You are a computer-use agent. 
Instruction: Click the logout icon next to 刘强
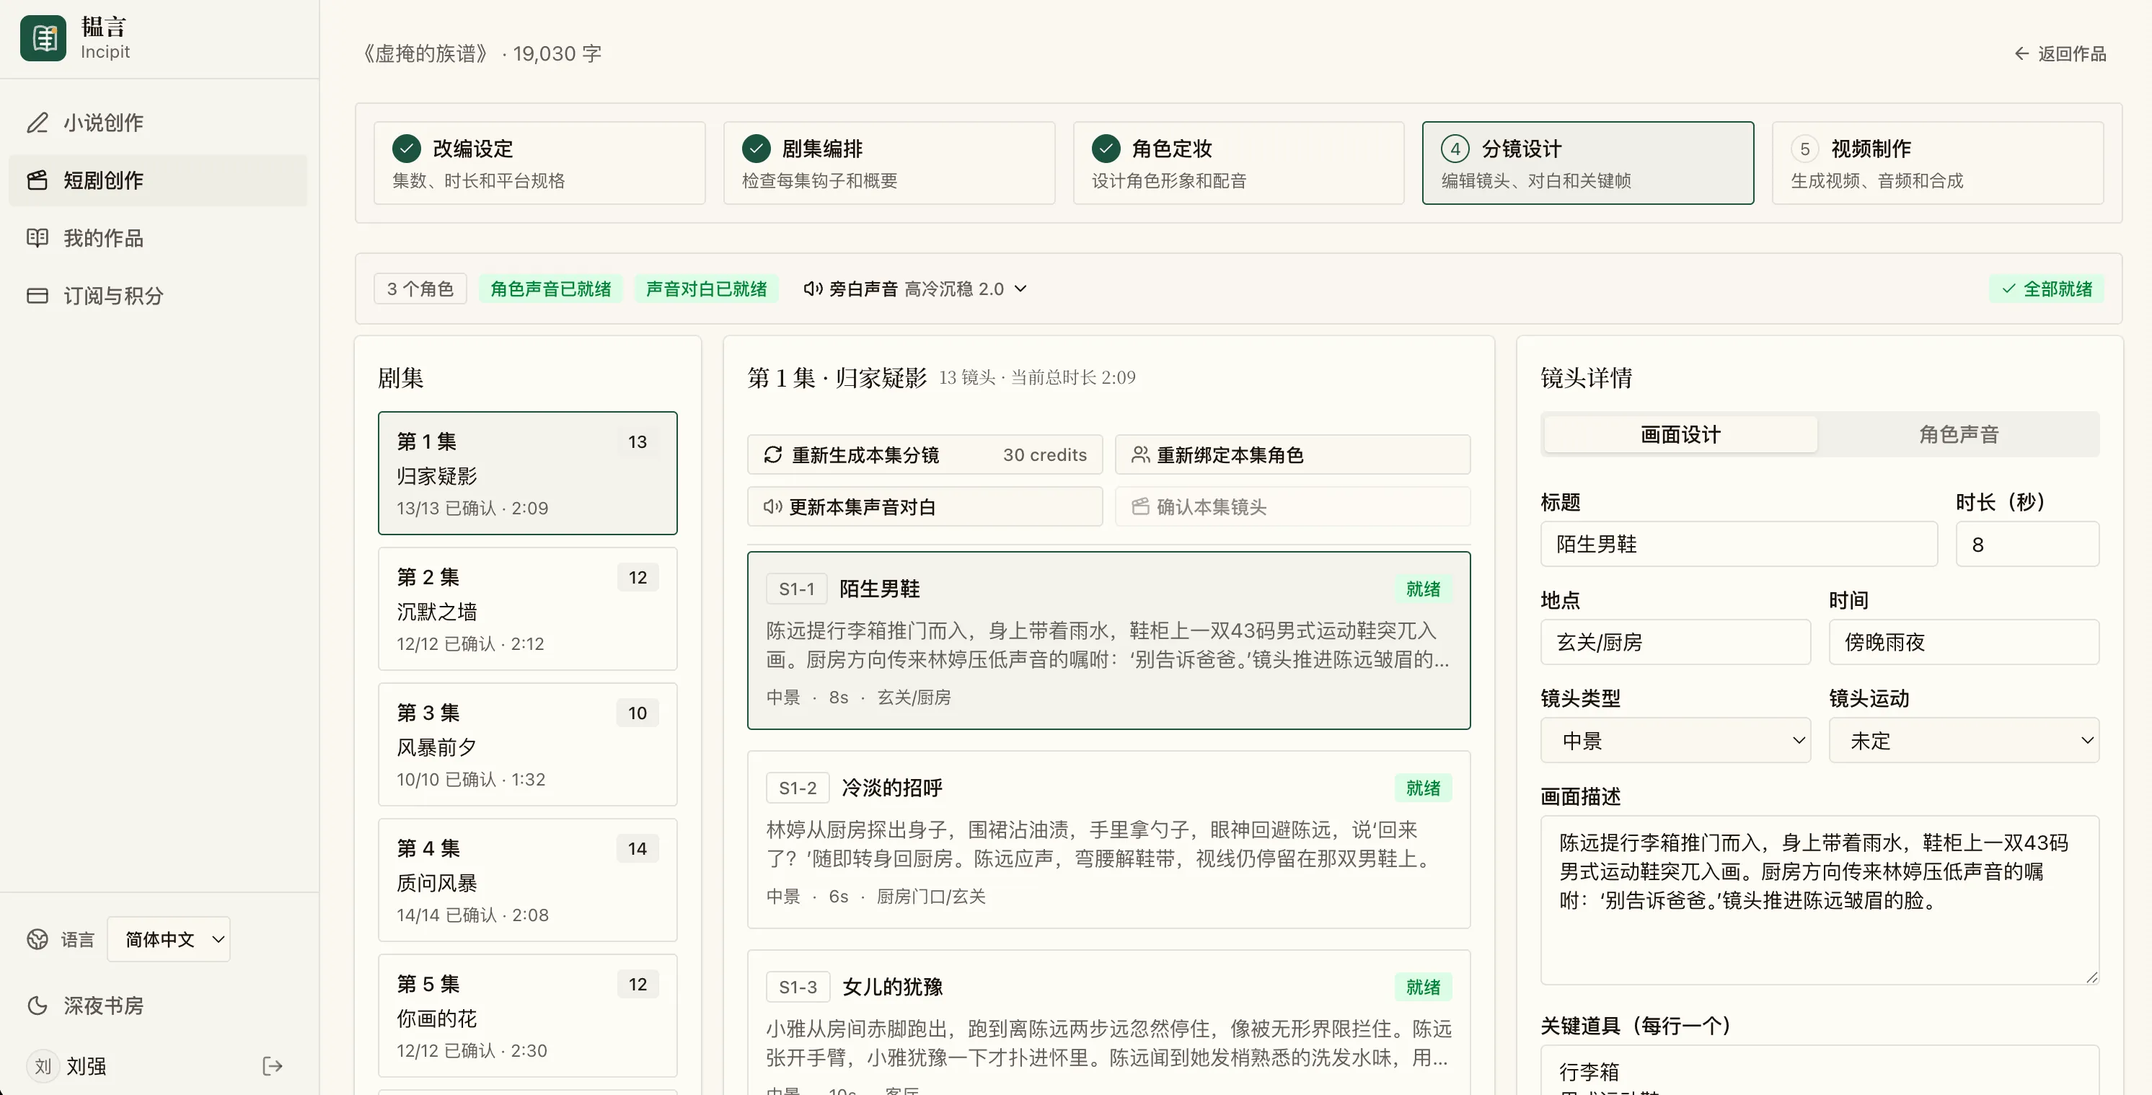click(273, 1067)
